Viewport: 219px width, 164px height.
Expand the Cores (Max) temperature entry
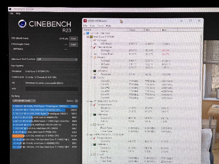coord(95,54)
